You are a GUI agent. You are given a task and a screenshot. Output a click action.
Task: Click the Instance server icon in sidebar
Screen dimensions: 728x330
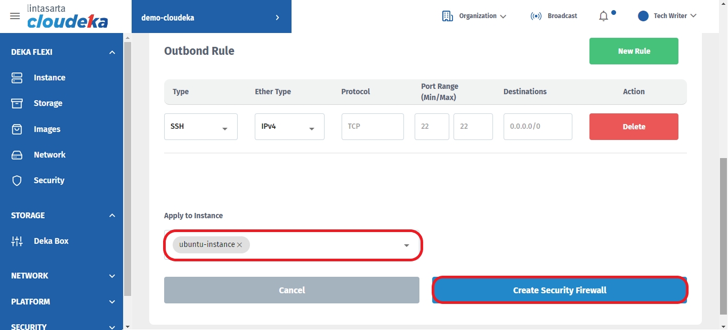click(17, 78)
